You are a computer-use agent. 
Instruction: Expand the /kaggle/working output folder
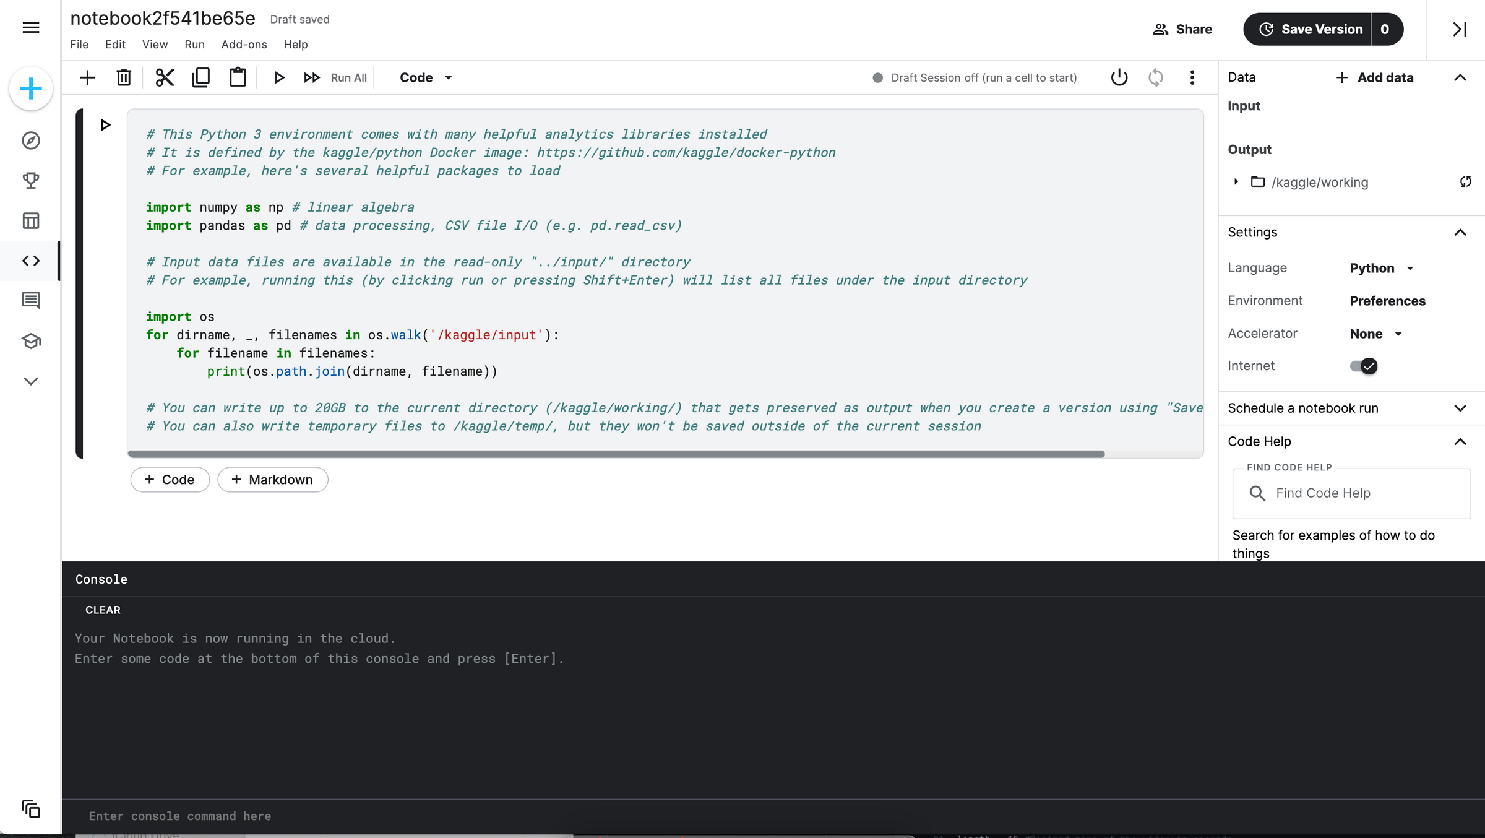[x=1235, y=182]
